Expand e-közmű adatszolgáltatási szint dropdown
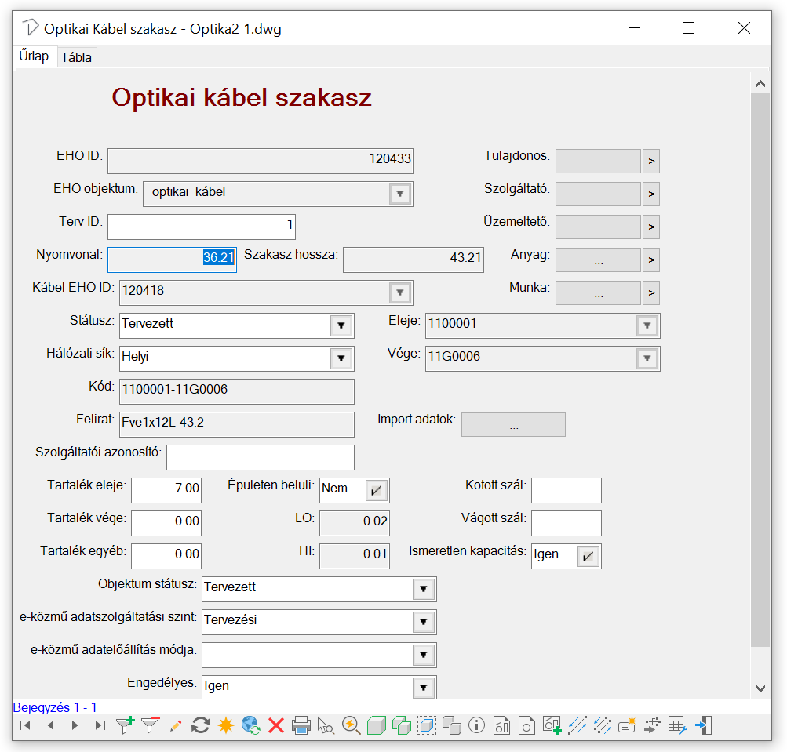Viewport: 787px width, 752px height. [x=424, y=622]
